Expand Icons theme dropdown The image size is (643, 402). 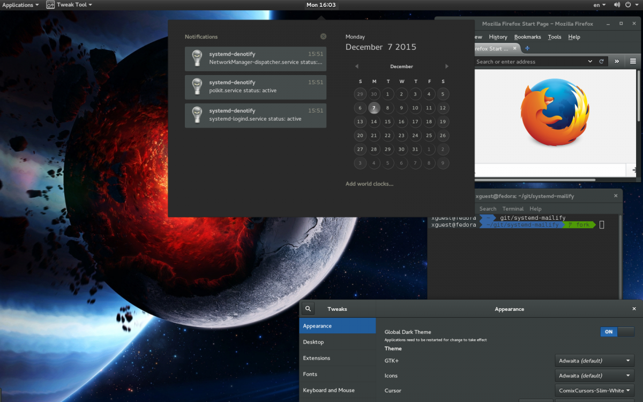(x=594, y=376)
